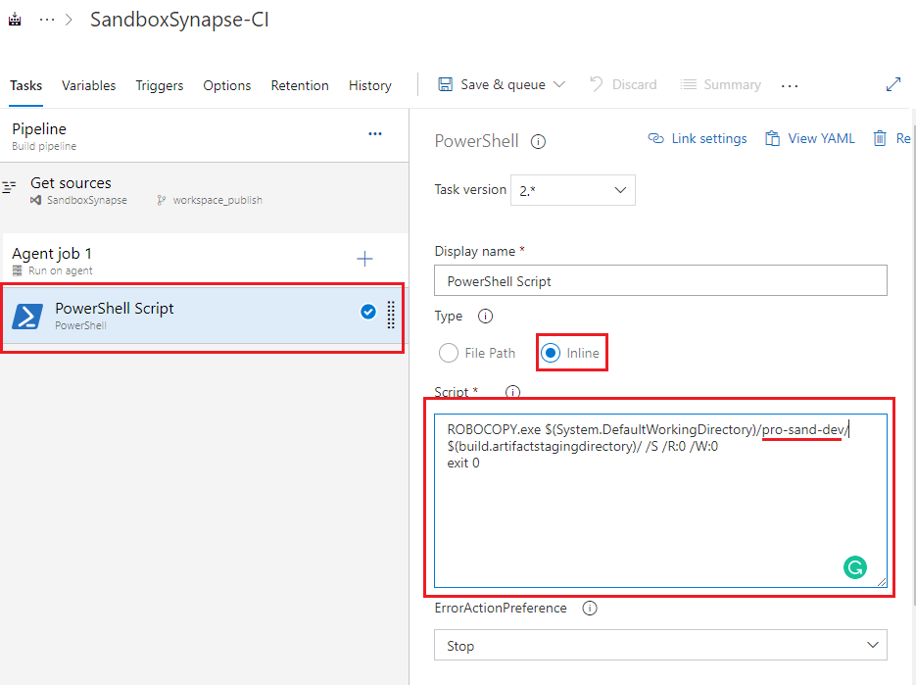916x685 pixels.
Task: Click the plus icon to add a task
Action: click(x=364, y=259)
